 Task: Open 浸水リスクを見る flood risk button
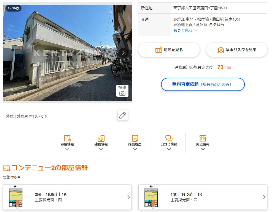(x=237, y=50)
